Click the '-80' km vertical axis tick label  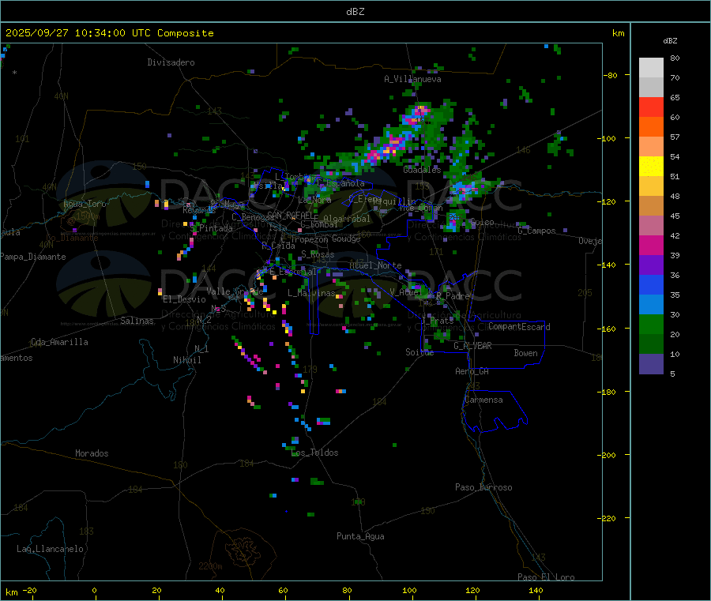(x=611, y=75)
